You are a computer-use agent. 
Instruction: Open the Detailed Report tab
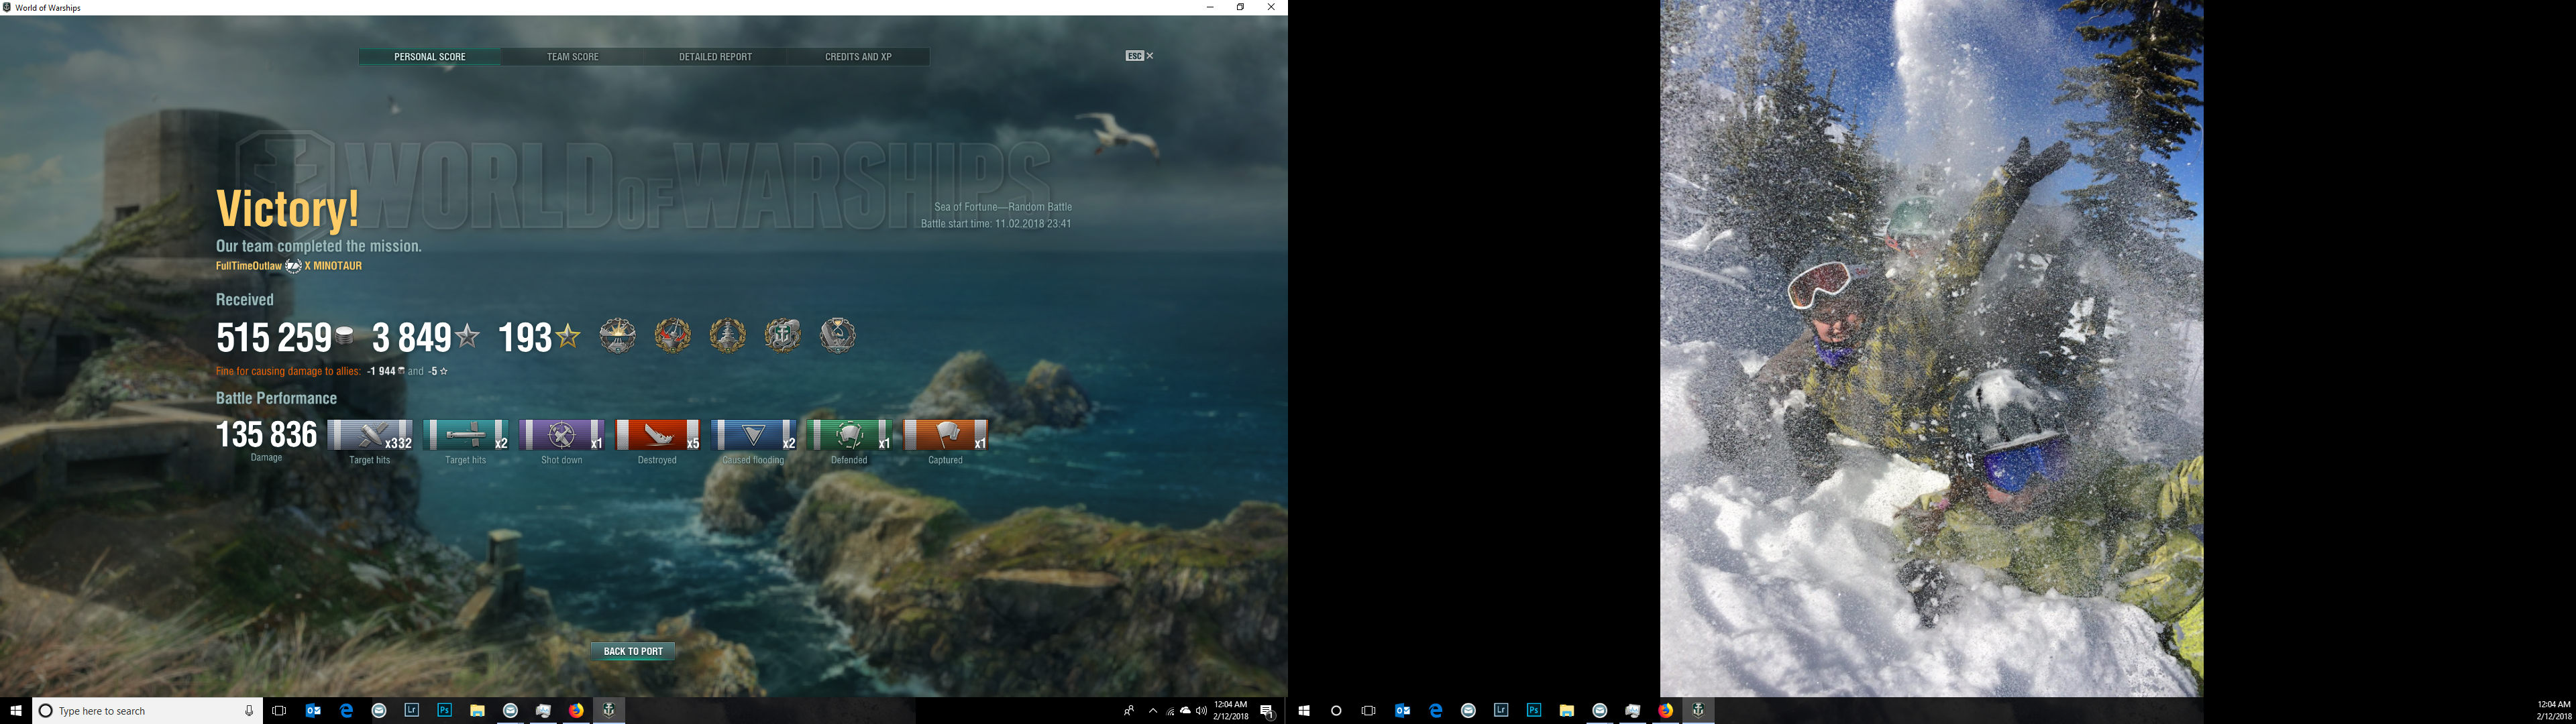click(x=715, y=57)
